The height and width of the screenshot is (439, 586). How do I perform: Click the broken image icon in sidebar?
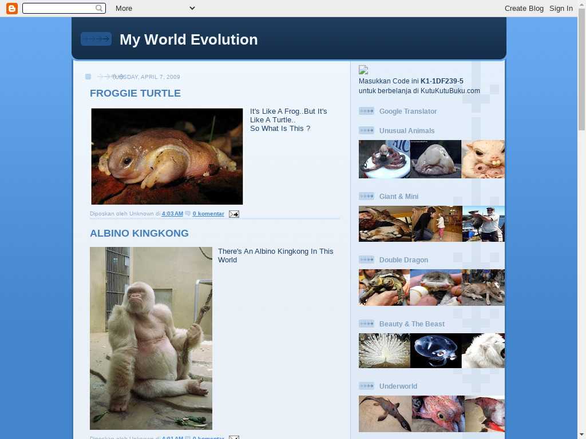pos(363,70)
